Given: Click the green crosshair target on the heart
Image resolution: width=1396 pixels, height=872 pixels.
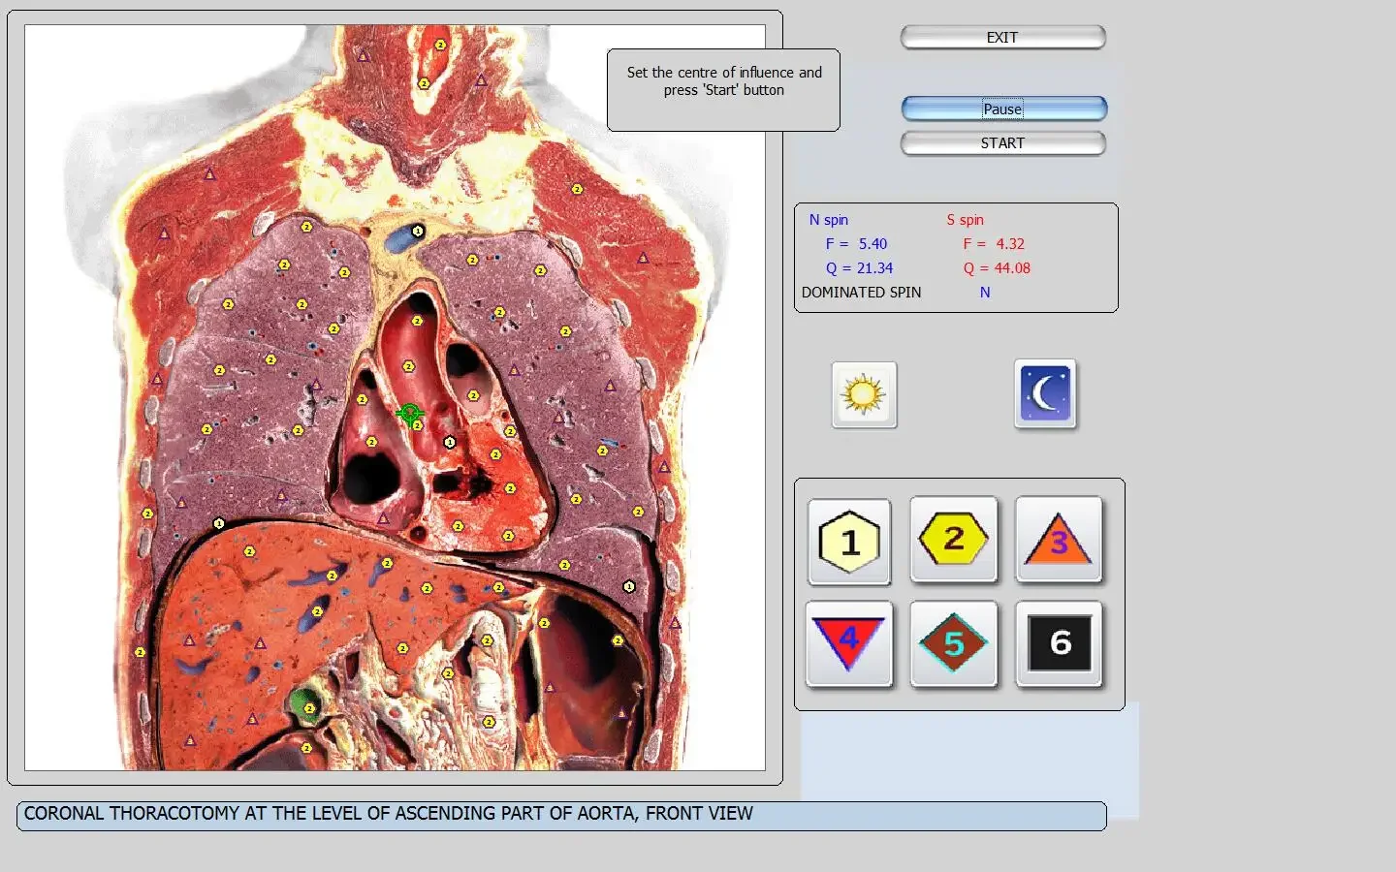Looking at the screenshot, I should [x=410, y=414].
